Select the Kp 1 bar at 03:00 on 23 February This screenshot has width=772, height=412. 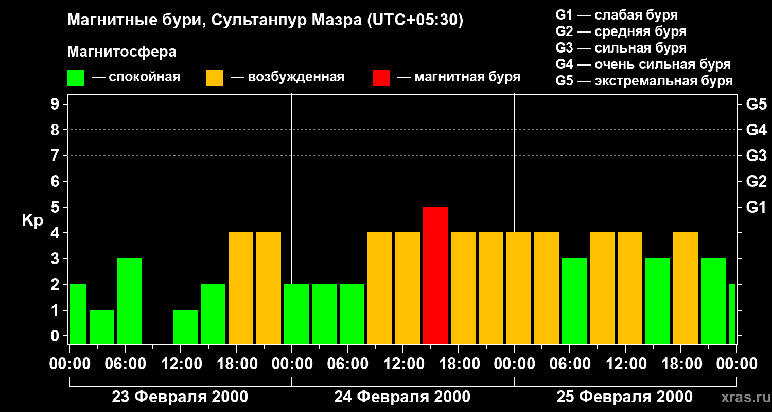tap(102, 327)
